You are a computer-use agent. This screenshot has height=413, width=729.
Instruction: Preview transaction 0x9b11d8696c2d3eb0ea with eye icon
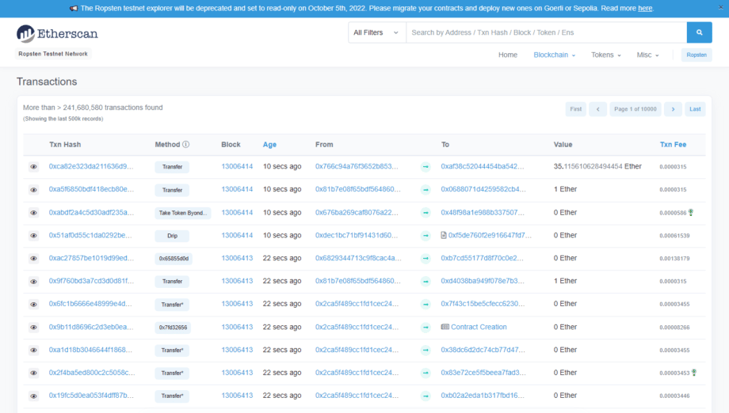(x=33, y=327)
